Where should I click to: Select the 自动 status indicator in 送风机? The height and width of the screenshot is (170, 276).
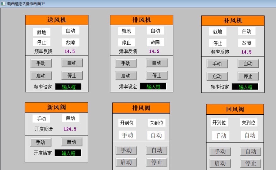click(71, 31)
